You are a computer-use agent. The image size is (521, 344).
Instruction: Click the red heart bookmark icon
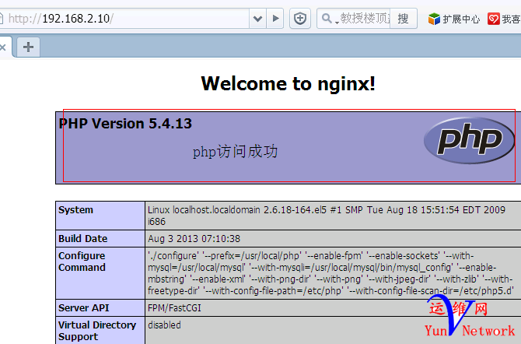[494, 19]
